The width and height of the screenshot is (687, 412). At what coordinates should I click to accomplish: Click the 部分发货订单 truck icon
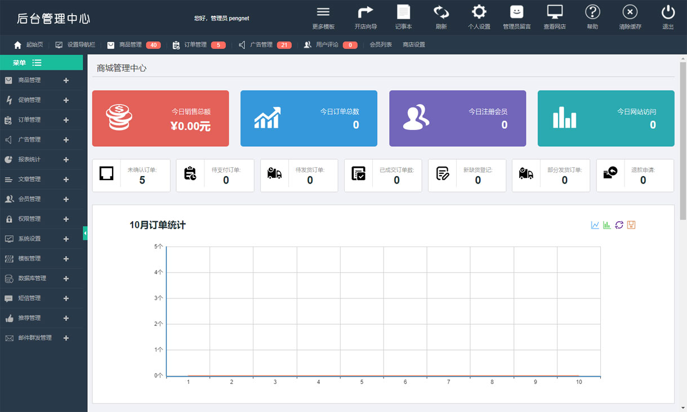[x=526, y=173]
